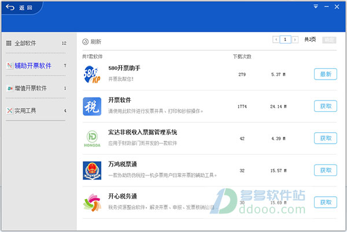Click the 下载次数 column header

[x=242, y=57]
